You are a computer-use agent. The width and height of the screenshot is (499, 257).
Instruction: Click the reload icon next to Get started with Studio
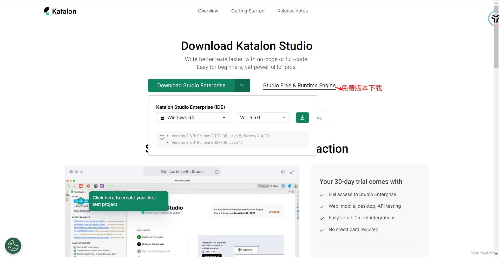pos(217,172)
